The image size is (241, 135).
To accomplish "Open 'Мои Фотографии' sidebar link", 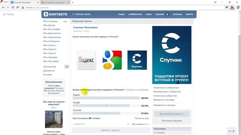I will 52,29.
